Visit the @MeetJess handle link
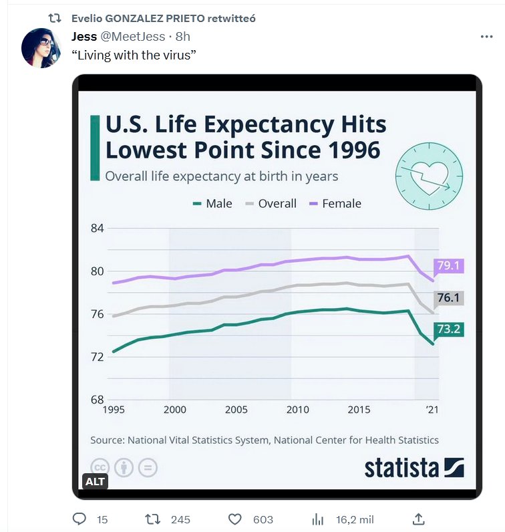The height and width of the screenshot is (532, 505). tap(133, 36)
